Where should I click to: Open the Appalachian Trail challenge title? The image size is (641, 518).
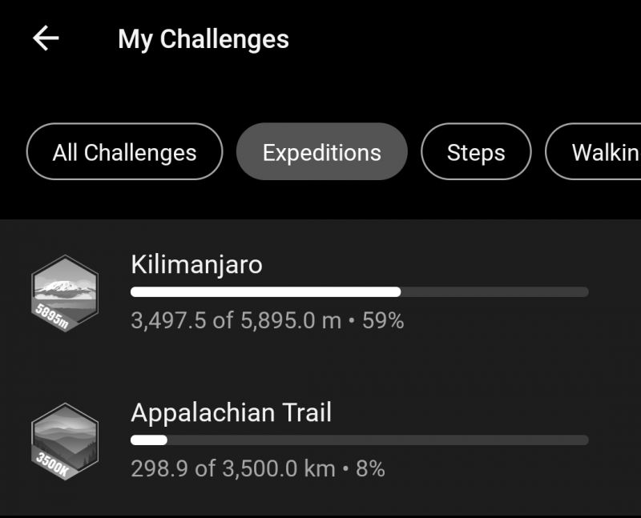231,412
